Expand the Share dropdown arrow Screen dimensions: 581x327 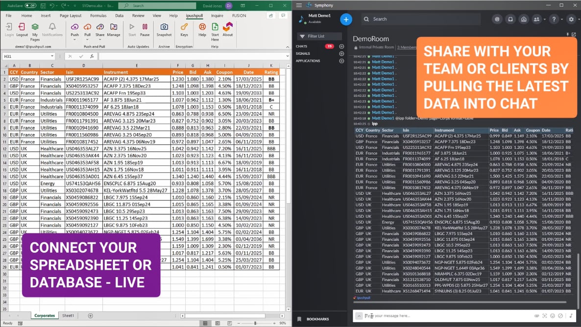pyautogui.click(x=100, y=40)
